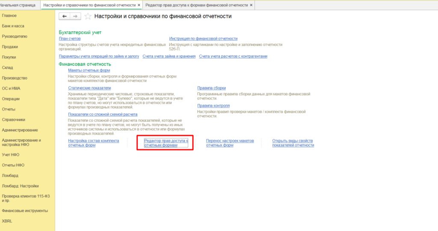Viewport: 438px width, 231px height.
Task: Add page to favorites with star icon
Action: [x=88, y=16]
